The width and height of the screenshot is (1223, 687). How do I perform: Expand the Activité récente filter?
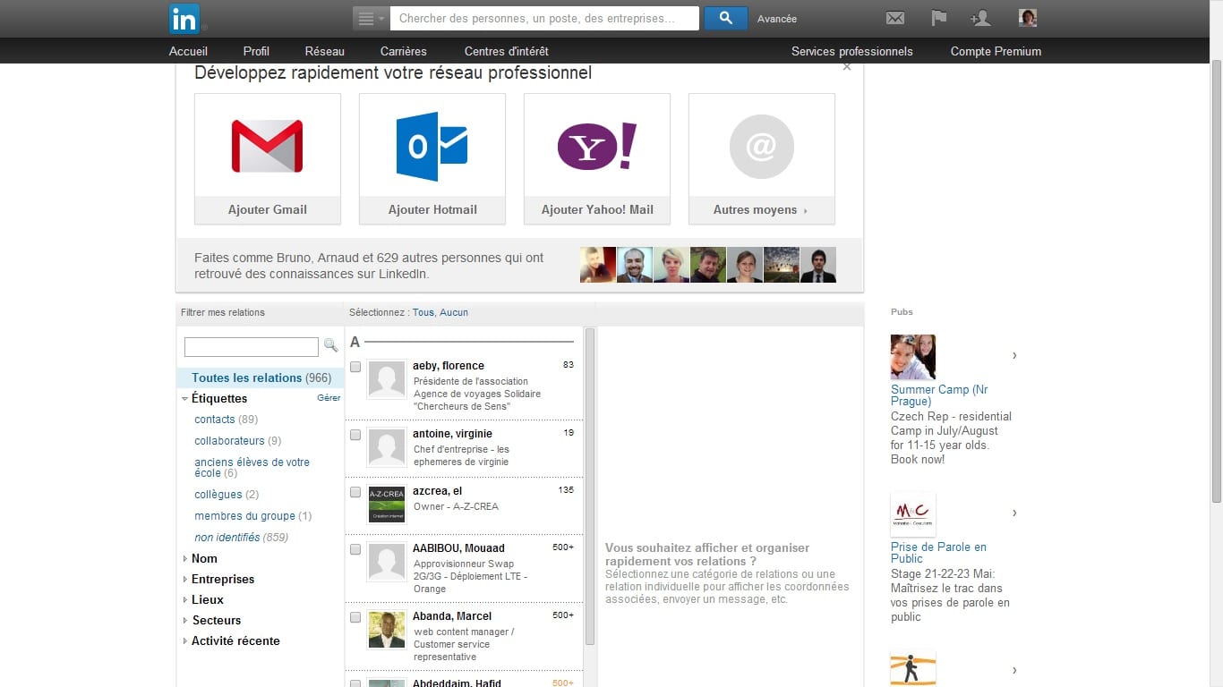click(184, 641)
